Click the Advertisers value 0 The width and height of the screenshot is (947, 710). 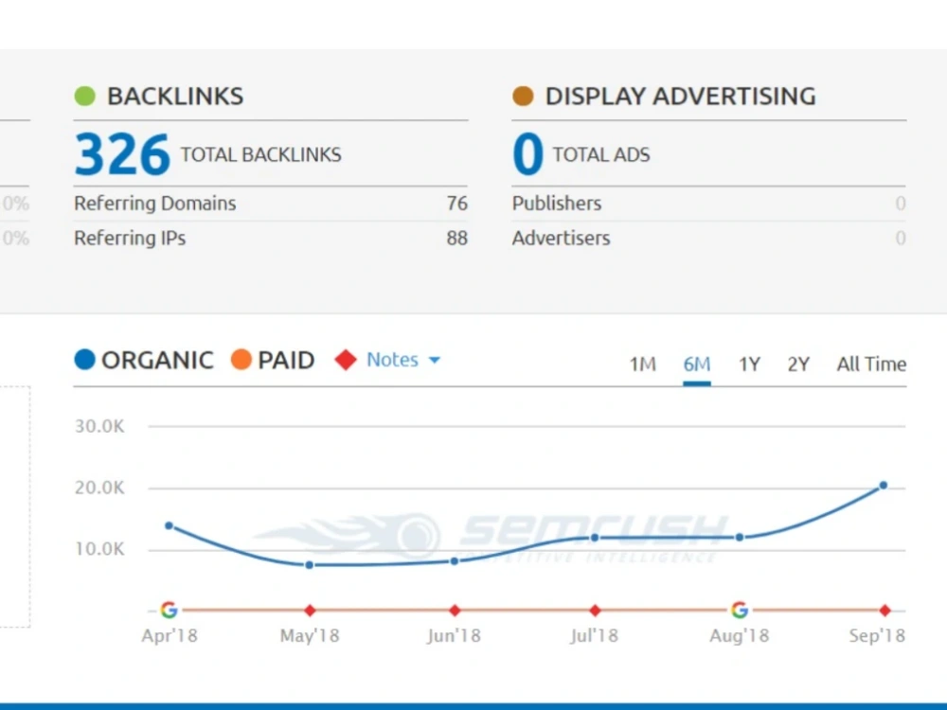(x=901, y=239)
